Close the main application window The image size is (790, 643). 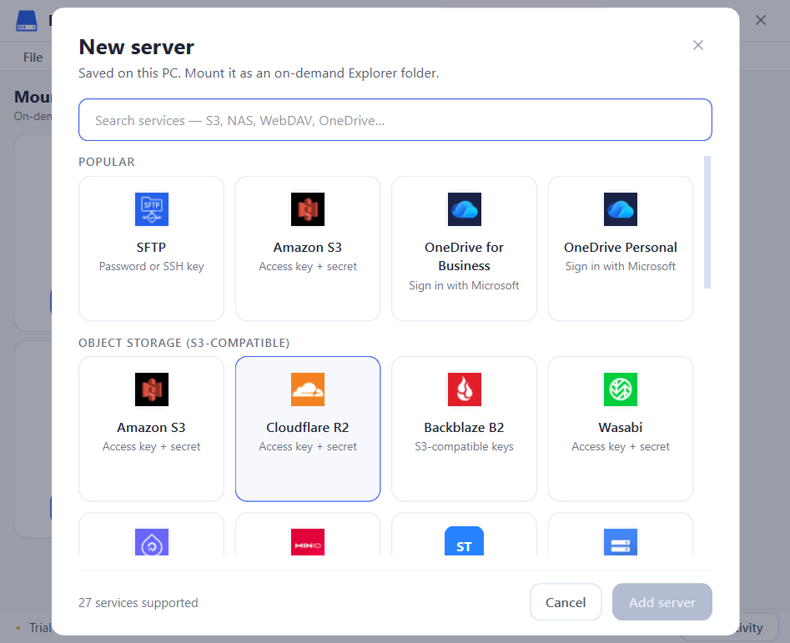coord(761,20)
